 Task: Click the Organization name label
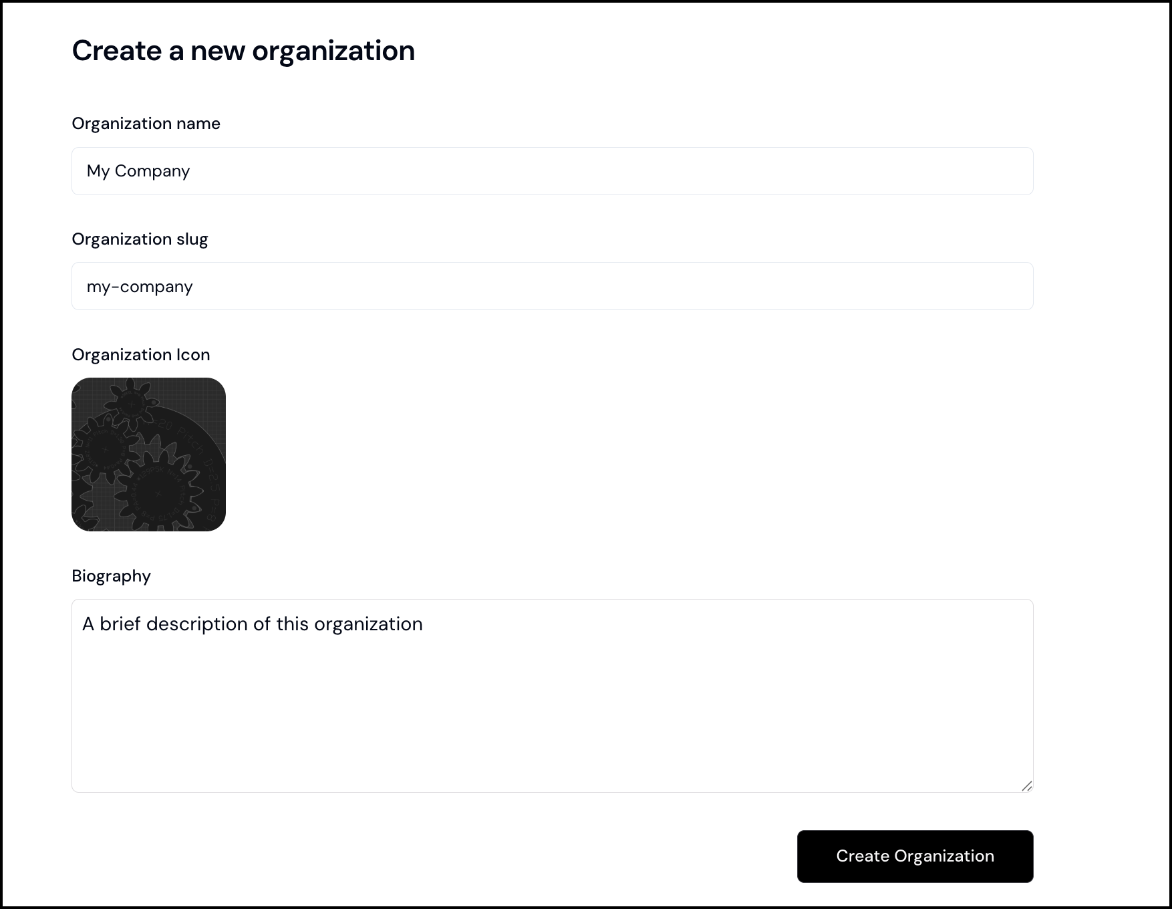[146, 123]
